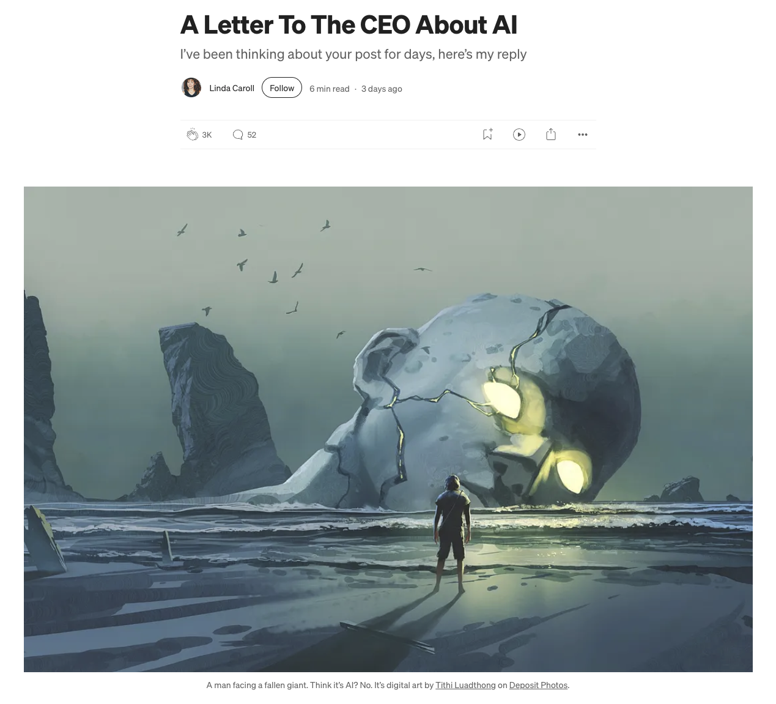Share the story via share icon
Screen dimensions: 776x704
tap(551, 135)
